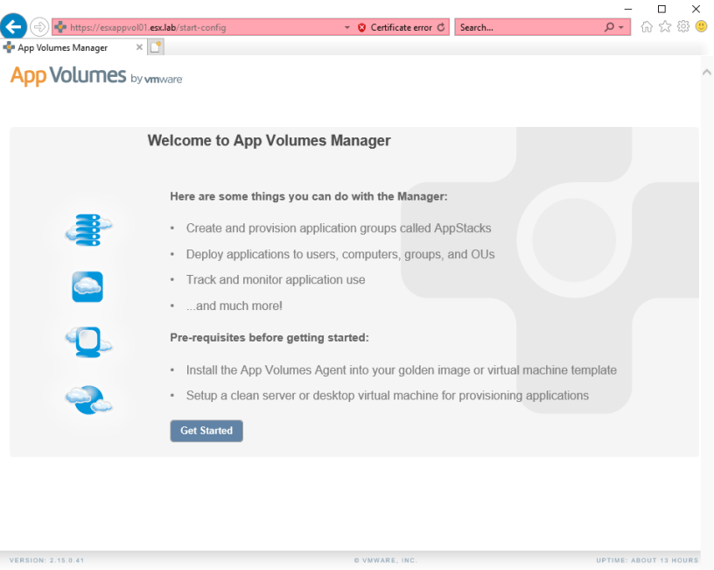714x570 pixels.
Task: Click the '© VMware, Inc.' footer text
Action: tap(386, 560)
